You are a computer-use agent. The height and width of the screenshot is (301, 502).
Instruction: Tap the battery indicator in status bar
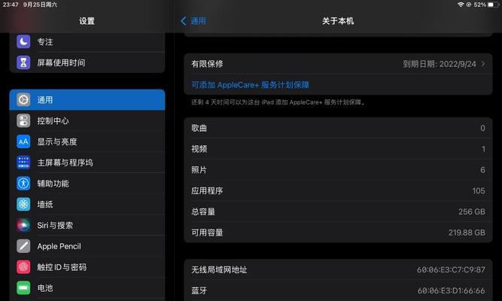[494, 5]
